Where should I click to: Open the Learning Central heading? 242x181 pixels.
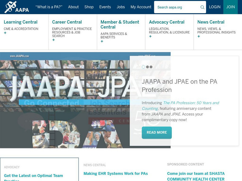pyautogui.click(x=21, y=22)
